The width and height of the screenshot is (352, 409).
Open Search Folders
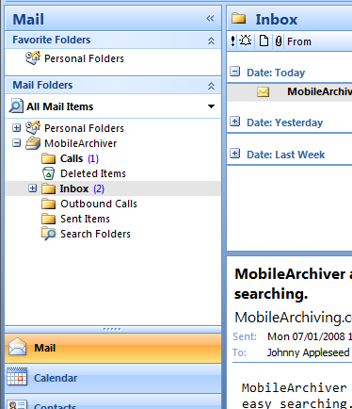[95, 234]
